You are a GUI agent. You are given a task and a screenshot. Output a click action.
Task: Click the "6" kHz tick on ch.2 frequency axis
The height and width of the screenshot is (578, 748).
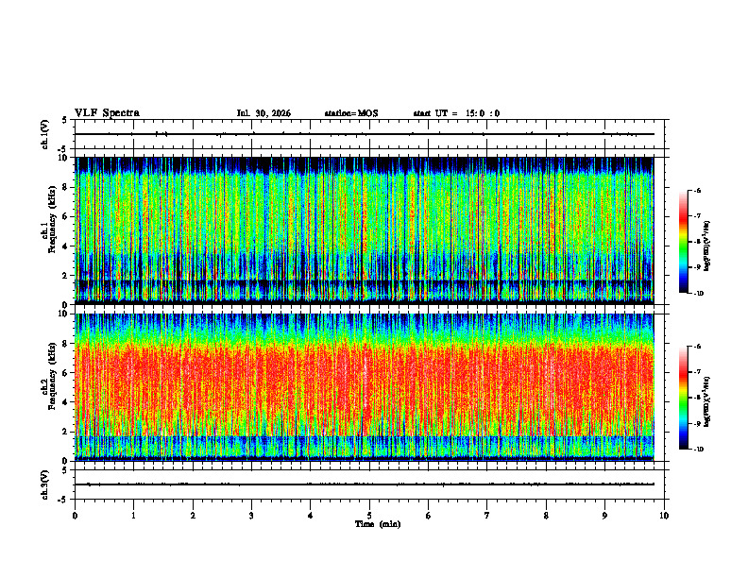pos(65,373)
